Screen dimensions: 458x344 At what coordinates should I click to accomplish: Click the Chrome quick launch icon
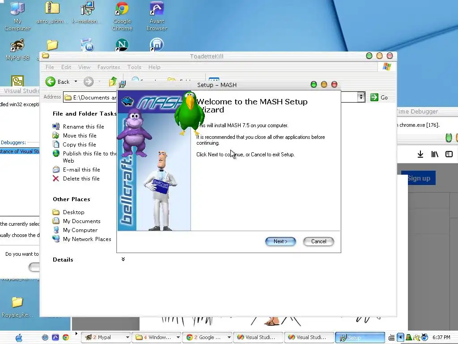tap(66, 337)
